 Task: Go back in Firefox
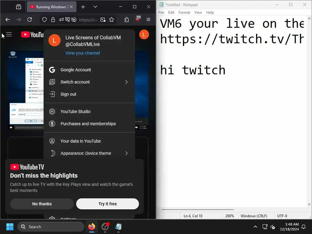pos(8,19)
